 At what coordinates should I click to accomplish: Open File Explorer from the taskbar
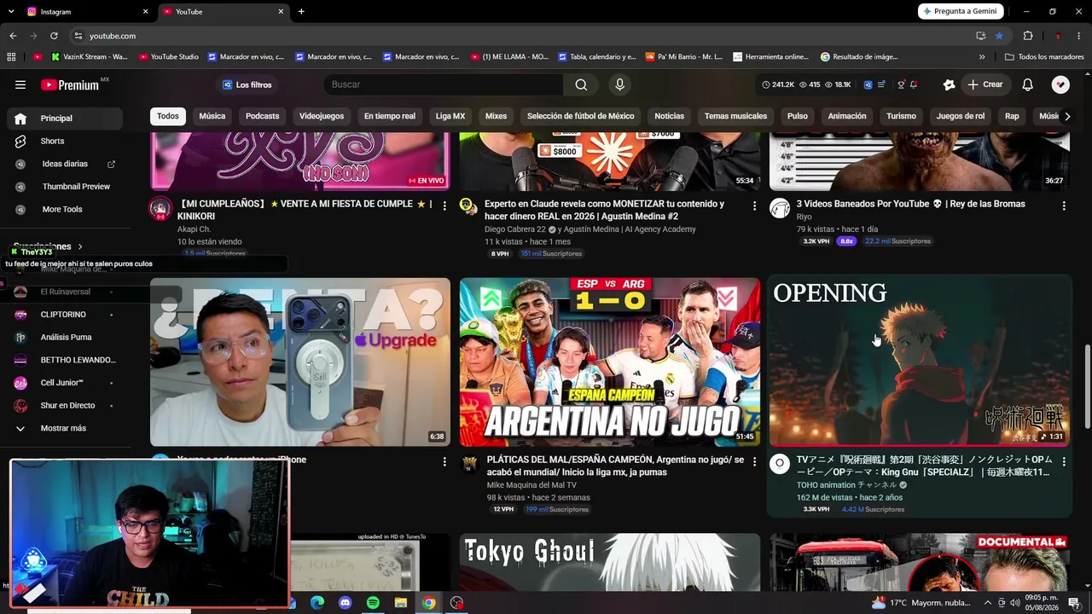point(401,603)
